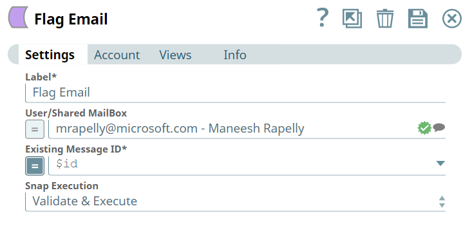Save settings using the floppy disk icon
The height and width of the screenshot is (233, 472).
pyautogui.click(x=417, y=19)
